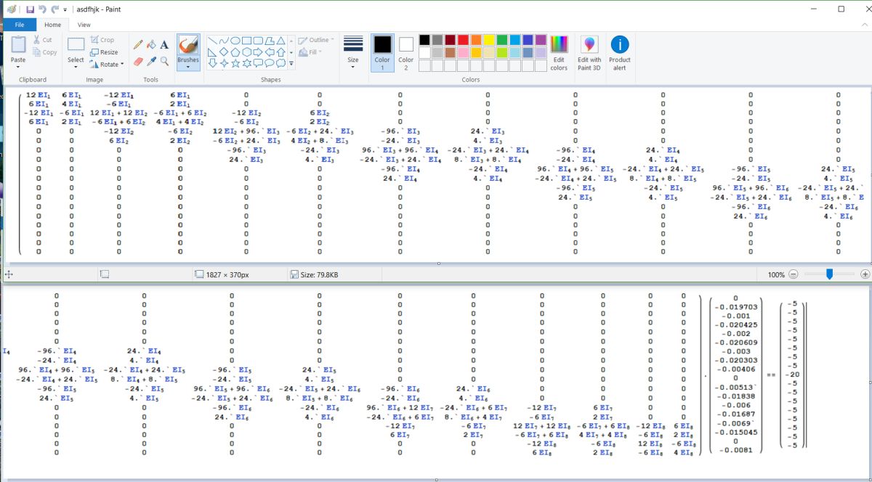Screen dimensions: 872x482
Task: Pick the Curve shape in Shapes gallery
Action: pos(224,41)
